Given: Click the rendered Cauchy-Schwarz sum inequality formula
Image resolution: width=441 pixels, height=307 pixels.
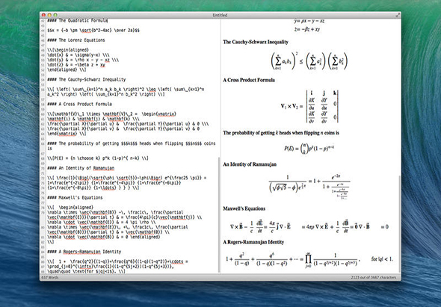Looking at the screenshot, I should click(309, 61).
